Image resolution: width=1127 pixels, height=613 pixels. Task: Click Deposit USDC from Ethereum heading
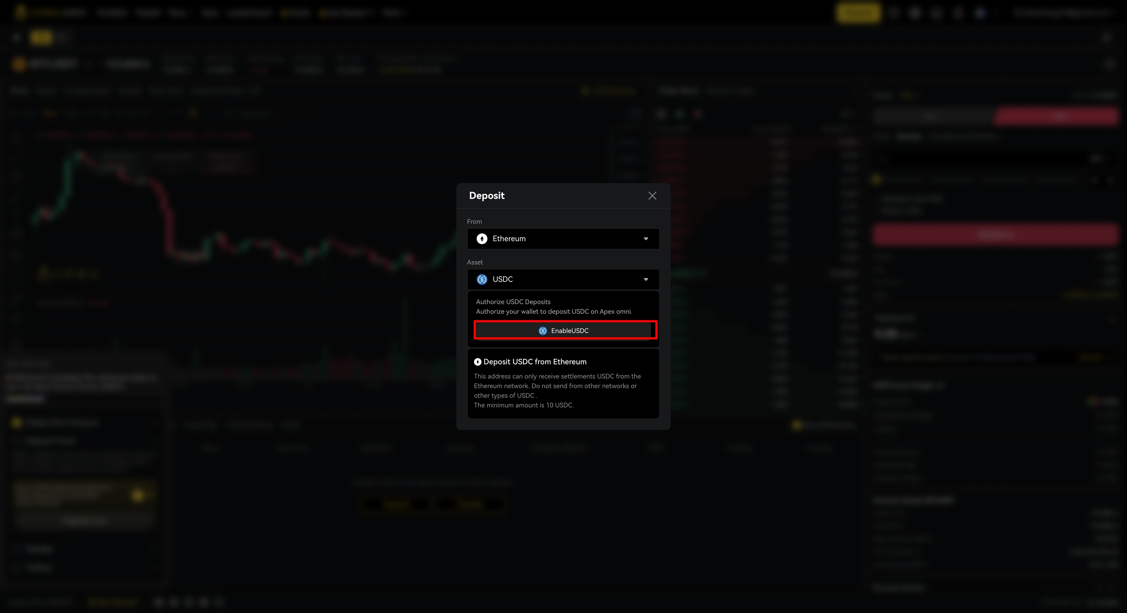point(535,362)
